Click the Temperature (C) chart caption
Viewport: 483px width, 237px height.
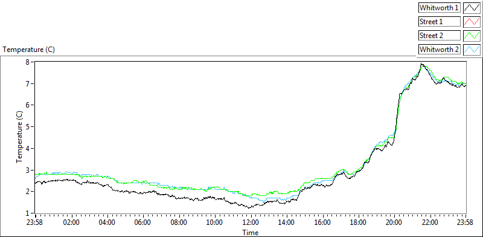point(28,50)
